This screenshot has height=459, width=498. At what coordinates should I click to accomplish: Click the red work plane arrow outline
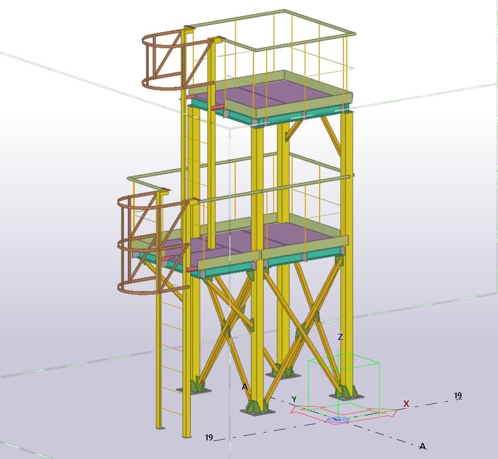click(x=343, y=414)
